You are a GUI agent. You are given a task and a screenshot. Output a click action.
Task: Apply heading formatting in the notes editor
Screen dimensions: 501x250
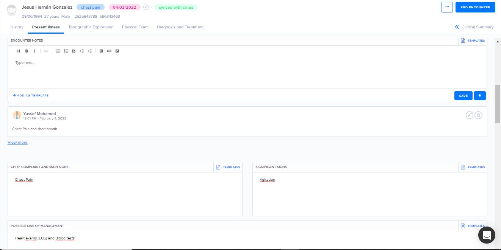coord(19,51)
